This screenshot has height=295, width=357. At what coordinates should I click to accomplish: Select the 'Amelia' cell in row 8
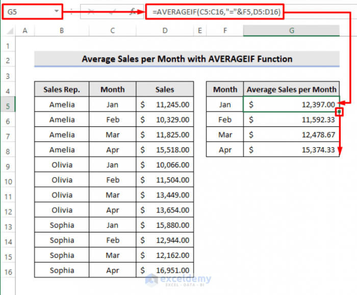click(x=62, y=150)
